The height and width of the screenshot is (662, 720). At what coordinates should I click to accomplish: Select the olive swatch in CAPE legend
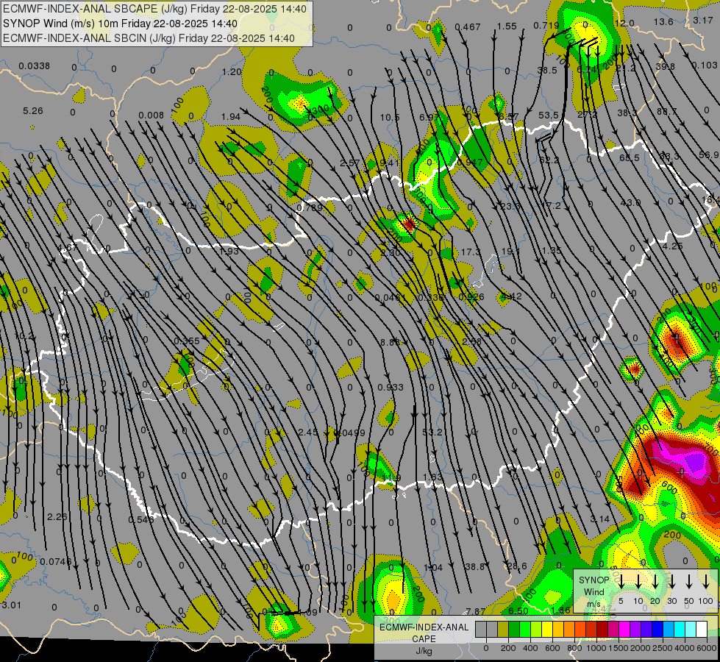click(503, 630)
